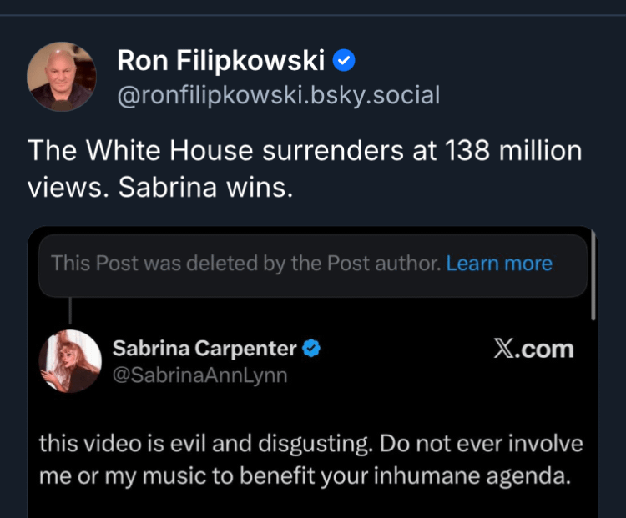Click the @ronfilipkowski.bsky.social handle
Image resolution: width=626 pixels, height=518 pixels.
[x=278, y=95]
